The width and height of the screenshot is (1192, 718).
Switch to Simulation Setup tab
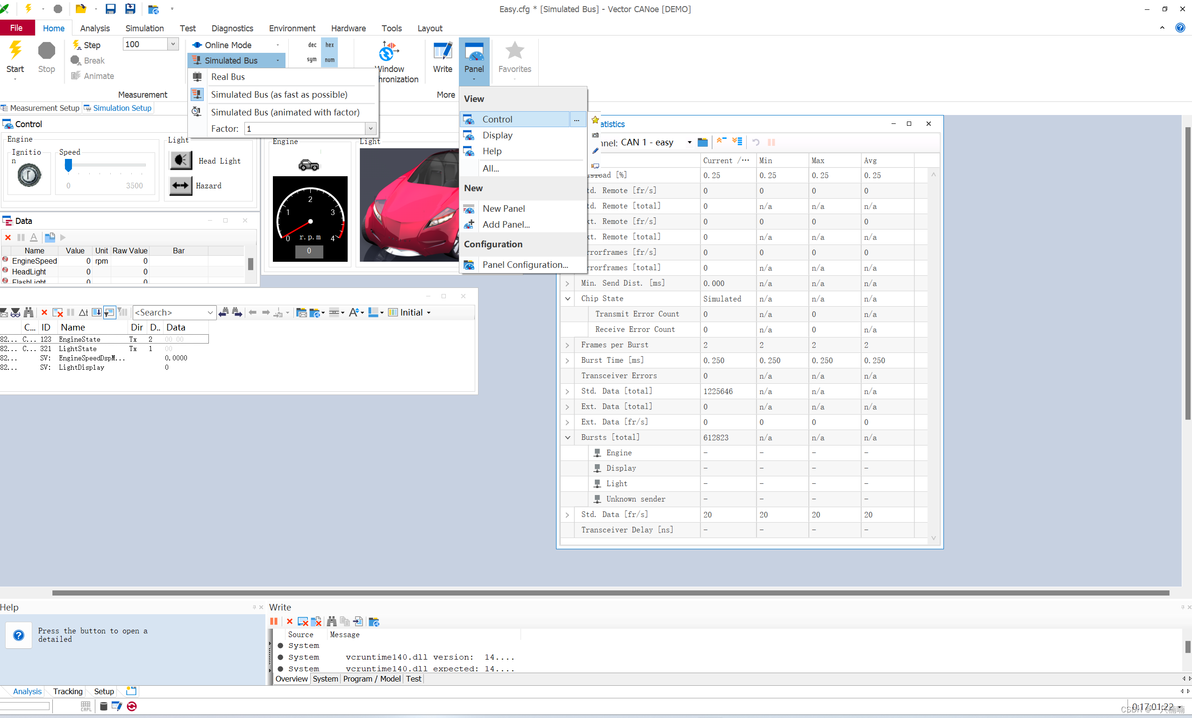click(118, 108)
